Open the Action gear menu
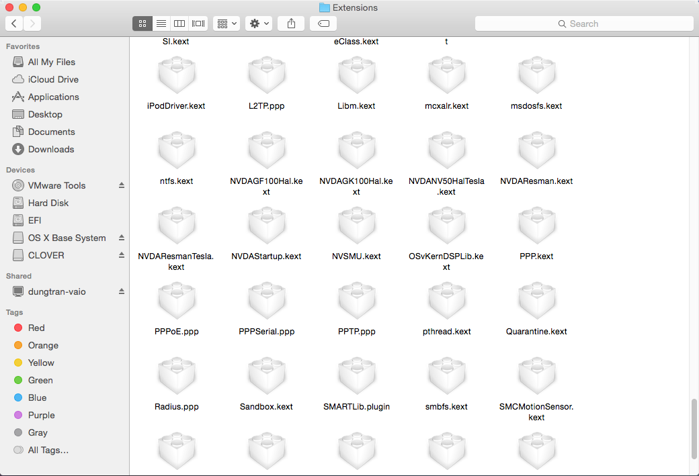Screen dimensions: 699x476 (259, 23)
